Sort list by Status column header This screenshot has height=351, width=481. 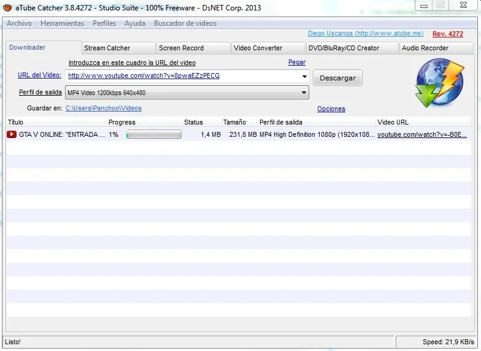(202, 122)
